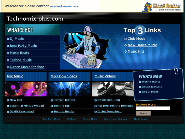Open footer Techno Music link
The height and width of the screenshot is (139, 185).
pyautogui.click(x=90, y=119)
